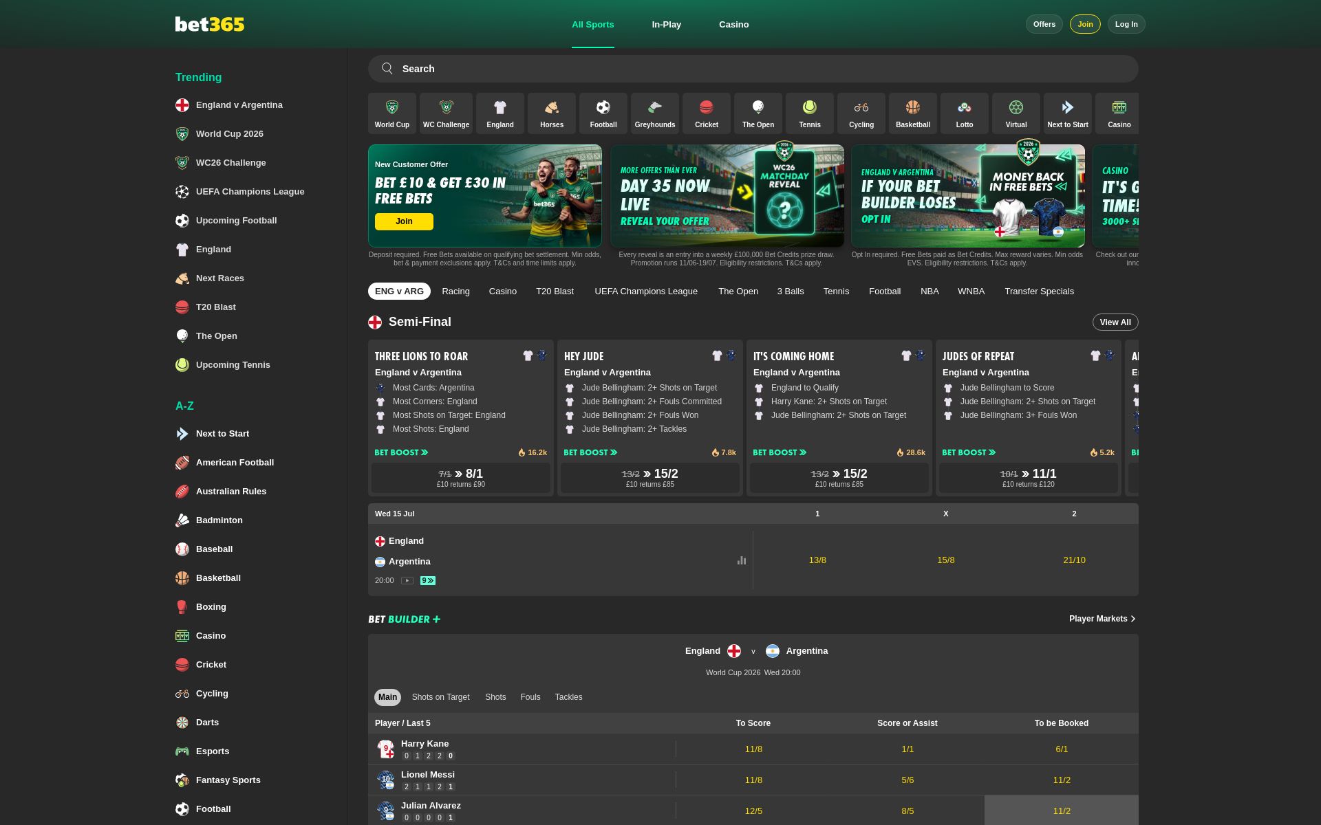Open the match stats bar-chart icon

pyautogui.click(x=742, y=560)
